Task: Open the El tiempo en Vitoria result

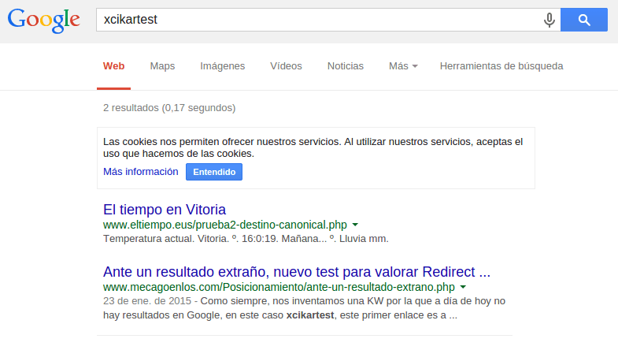Action: point(165,210)
